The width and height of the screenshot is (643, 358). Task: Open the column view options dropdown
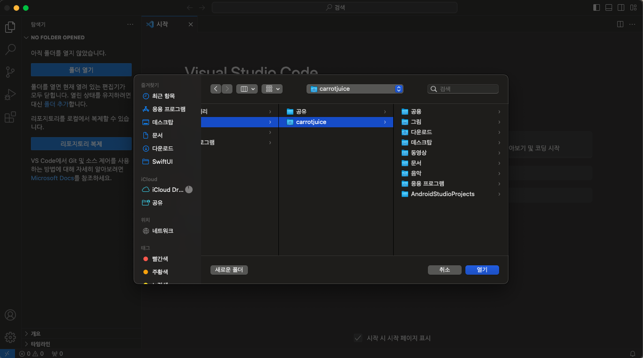[x=247, y=89]
